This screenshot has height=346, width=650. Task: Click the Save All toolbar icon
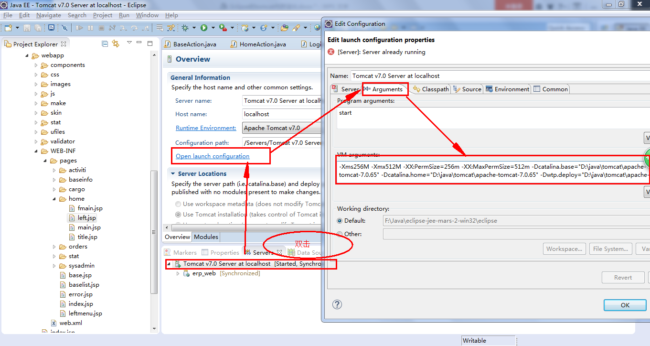click(x=38, y=28)
